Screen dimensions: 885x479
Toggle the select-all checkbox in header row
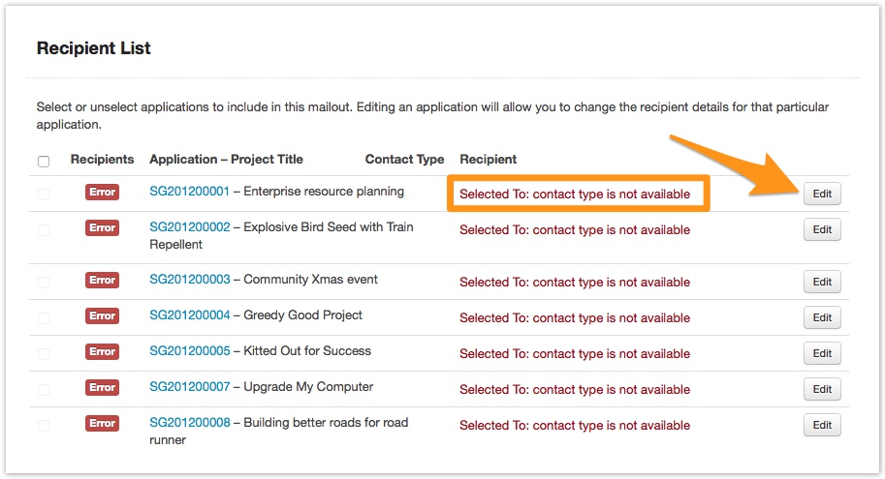point(43,161)
